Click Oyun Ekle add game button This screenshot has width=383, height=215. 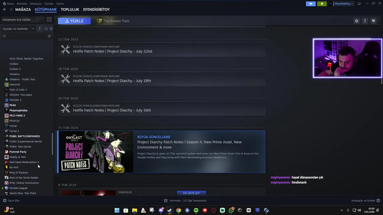click(11, 201)
